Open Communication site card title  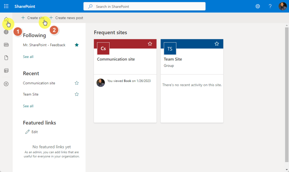coord(116,59)
